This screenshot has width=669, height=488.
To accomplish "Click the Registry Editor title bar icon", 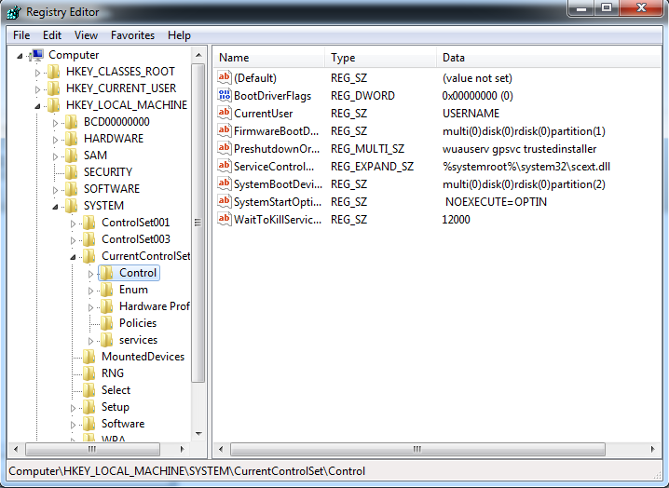I will pyautogui.click(x=12, y=11).
